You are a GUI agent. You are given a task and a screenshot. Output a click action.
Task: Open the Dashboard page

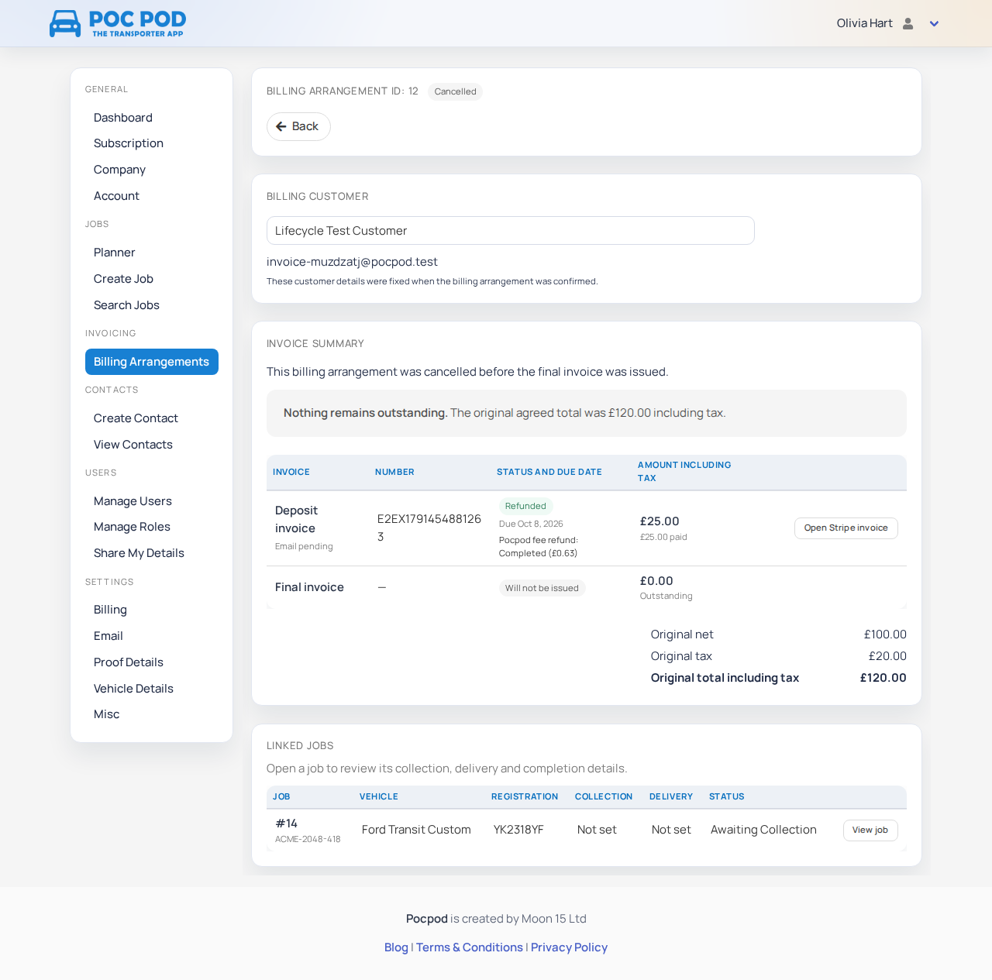(123, 118)
